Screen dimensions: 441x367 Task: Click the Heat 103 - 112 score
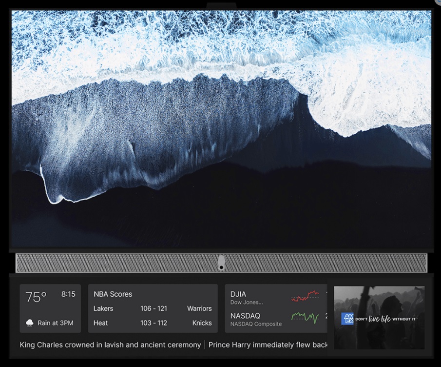153,323
